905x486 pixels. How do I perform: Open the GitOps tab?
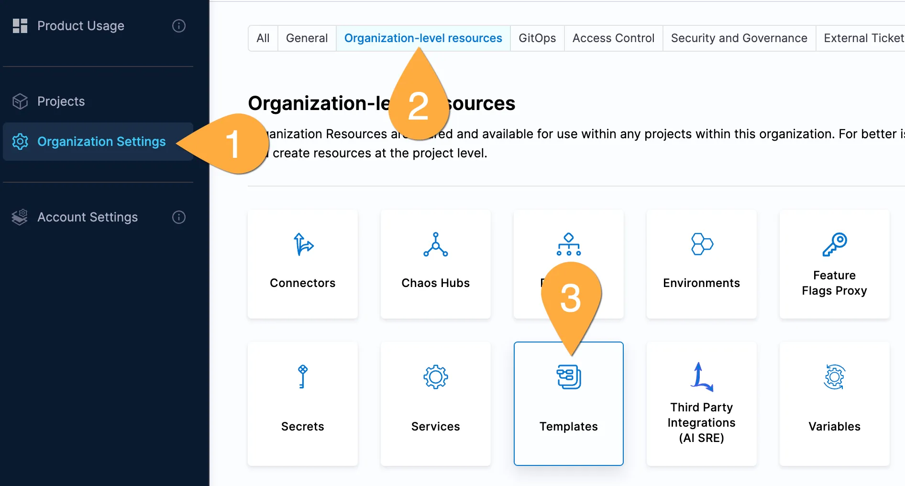point(537,38)
